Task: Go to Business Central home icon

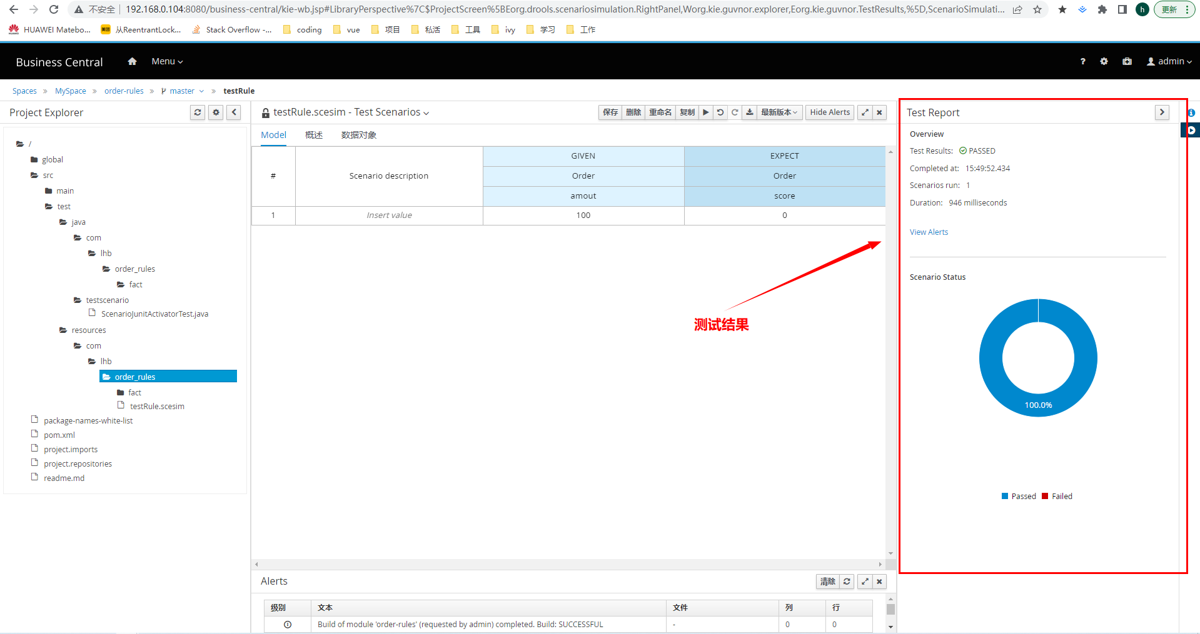Action: coord(132,61)
